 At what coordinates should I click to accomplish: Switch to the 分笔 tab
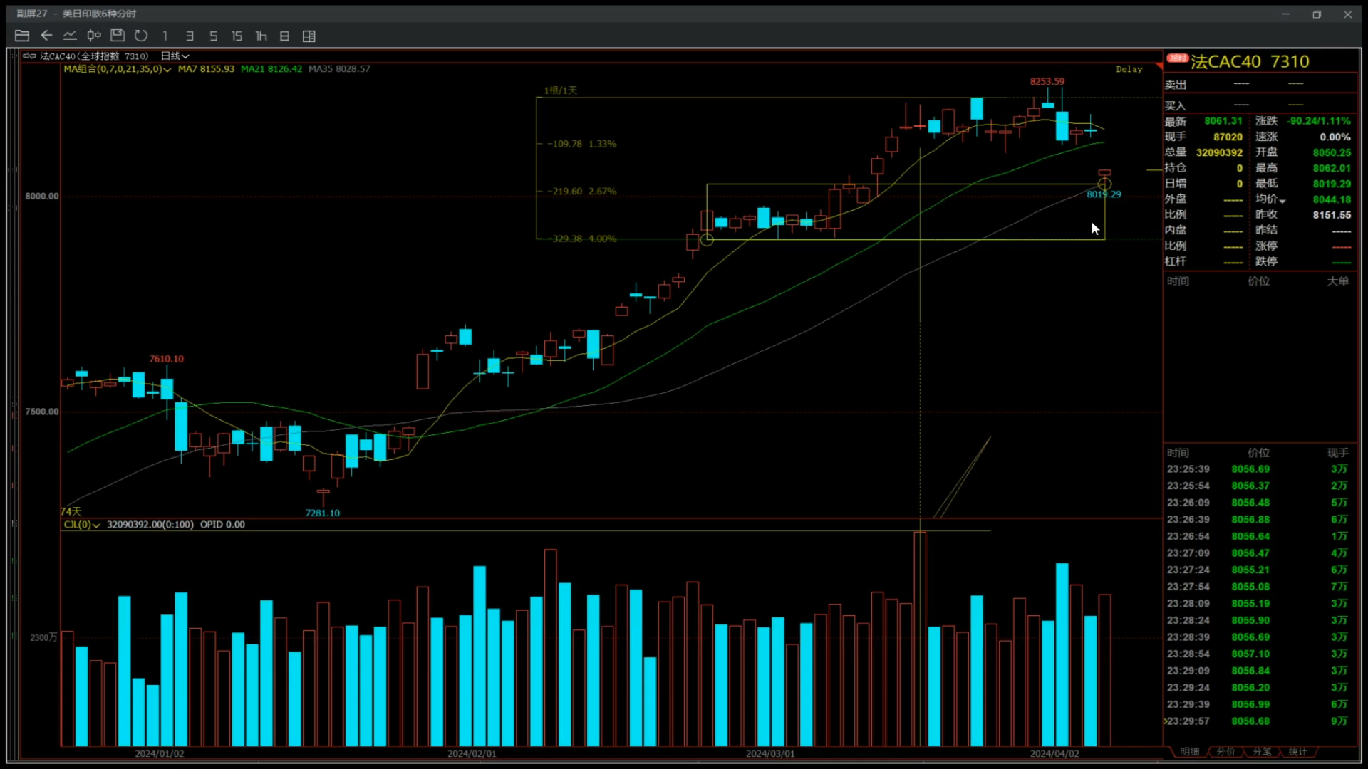(x=1262, y=752)
